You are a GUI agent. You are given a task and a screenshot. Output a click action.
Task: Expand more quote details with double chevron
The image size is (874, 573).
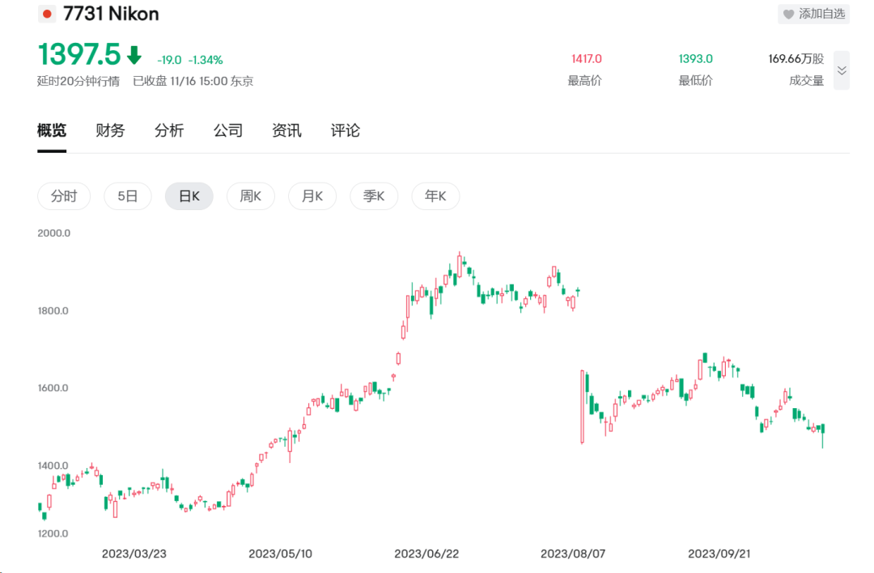842,70
